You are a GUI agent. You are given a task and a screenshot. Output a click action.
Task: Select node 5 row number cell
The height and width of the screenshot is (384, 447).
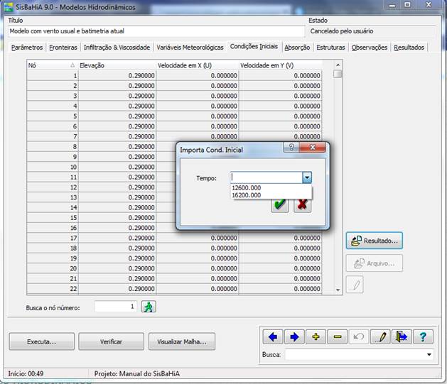tap(53, 116)
